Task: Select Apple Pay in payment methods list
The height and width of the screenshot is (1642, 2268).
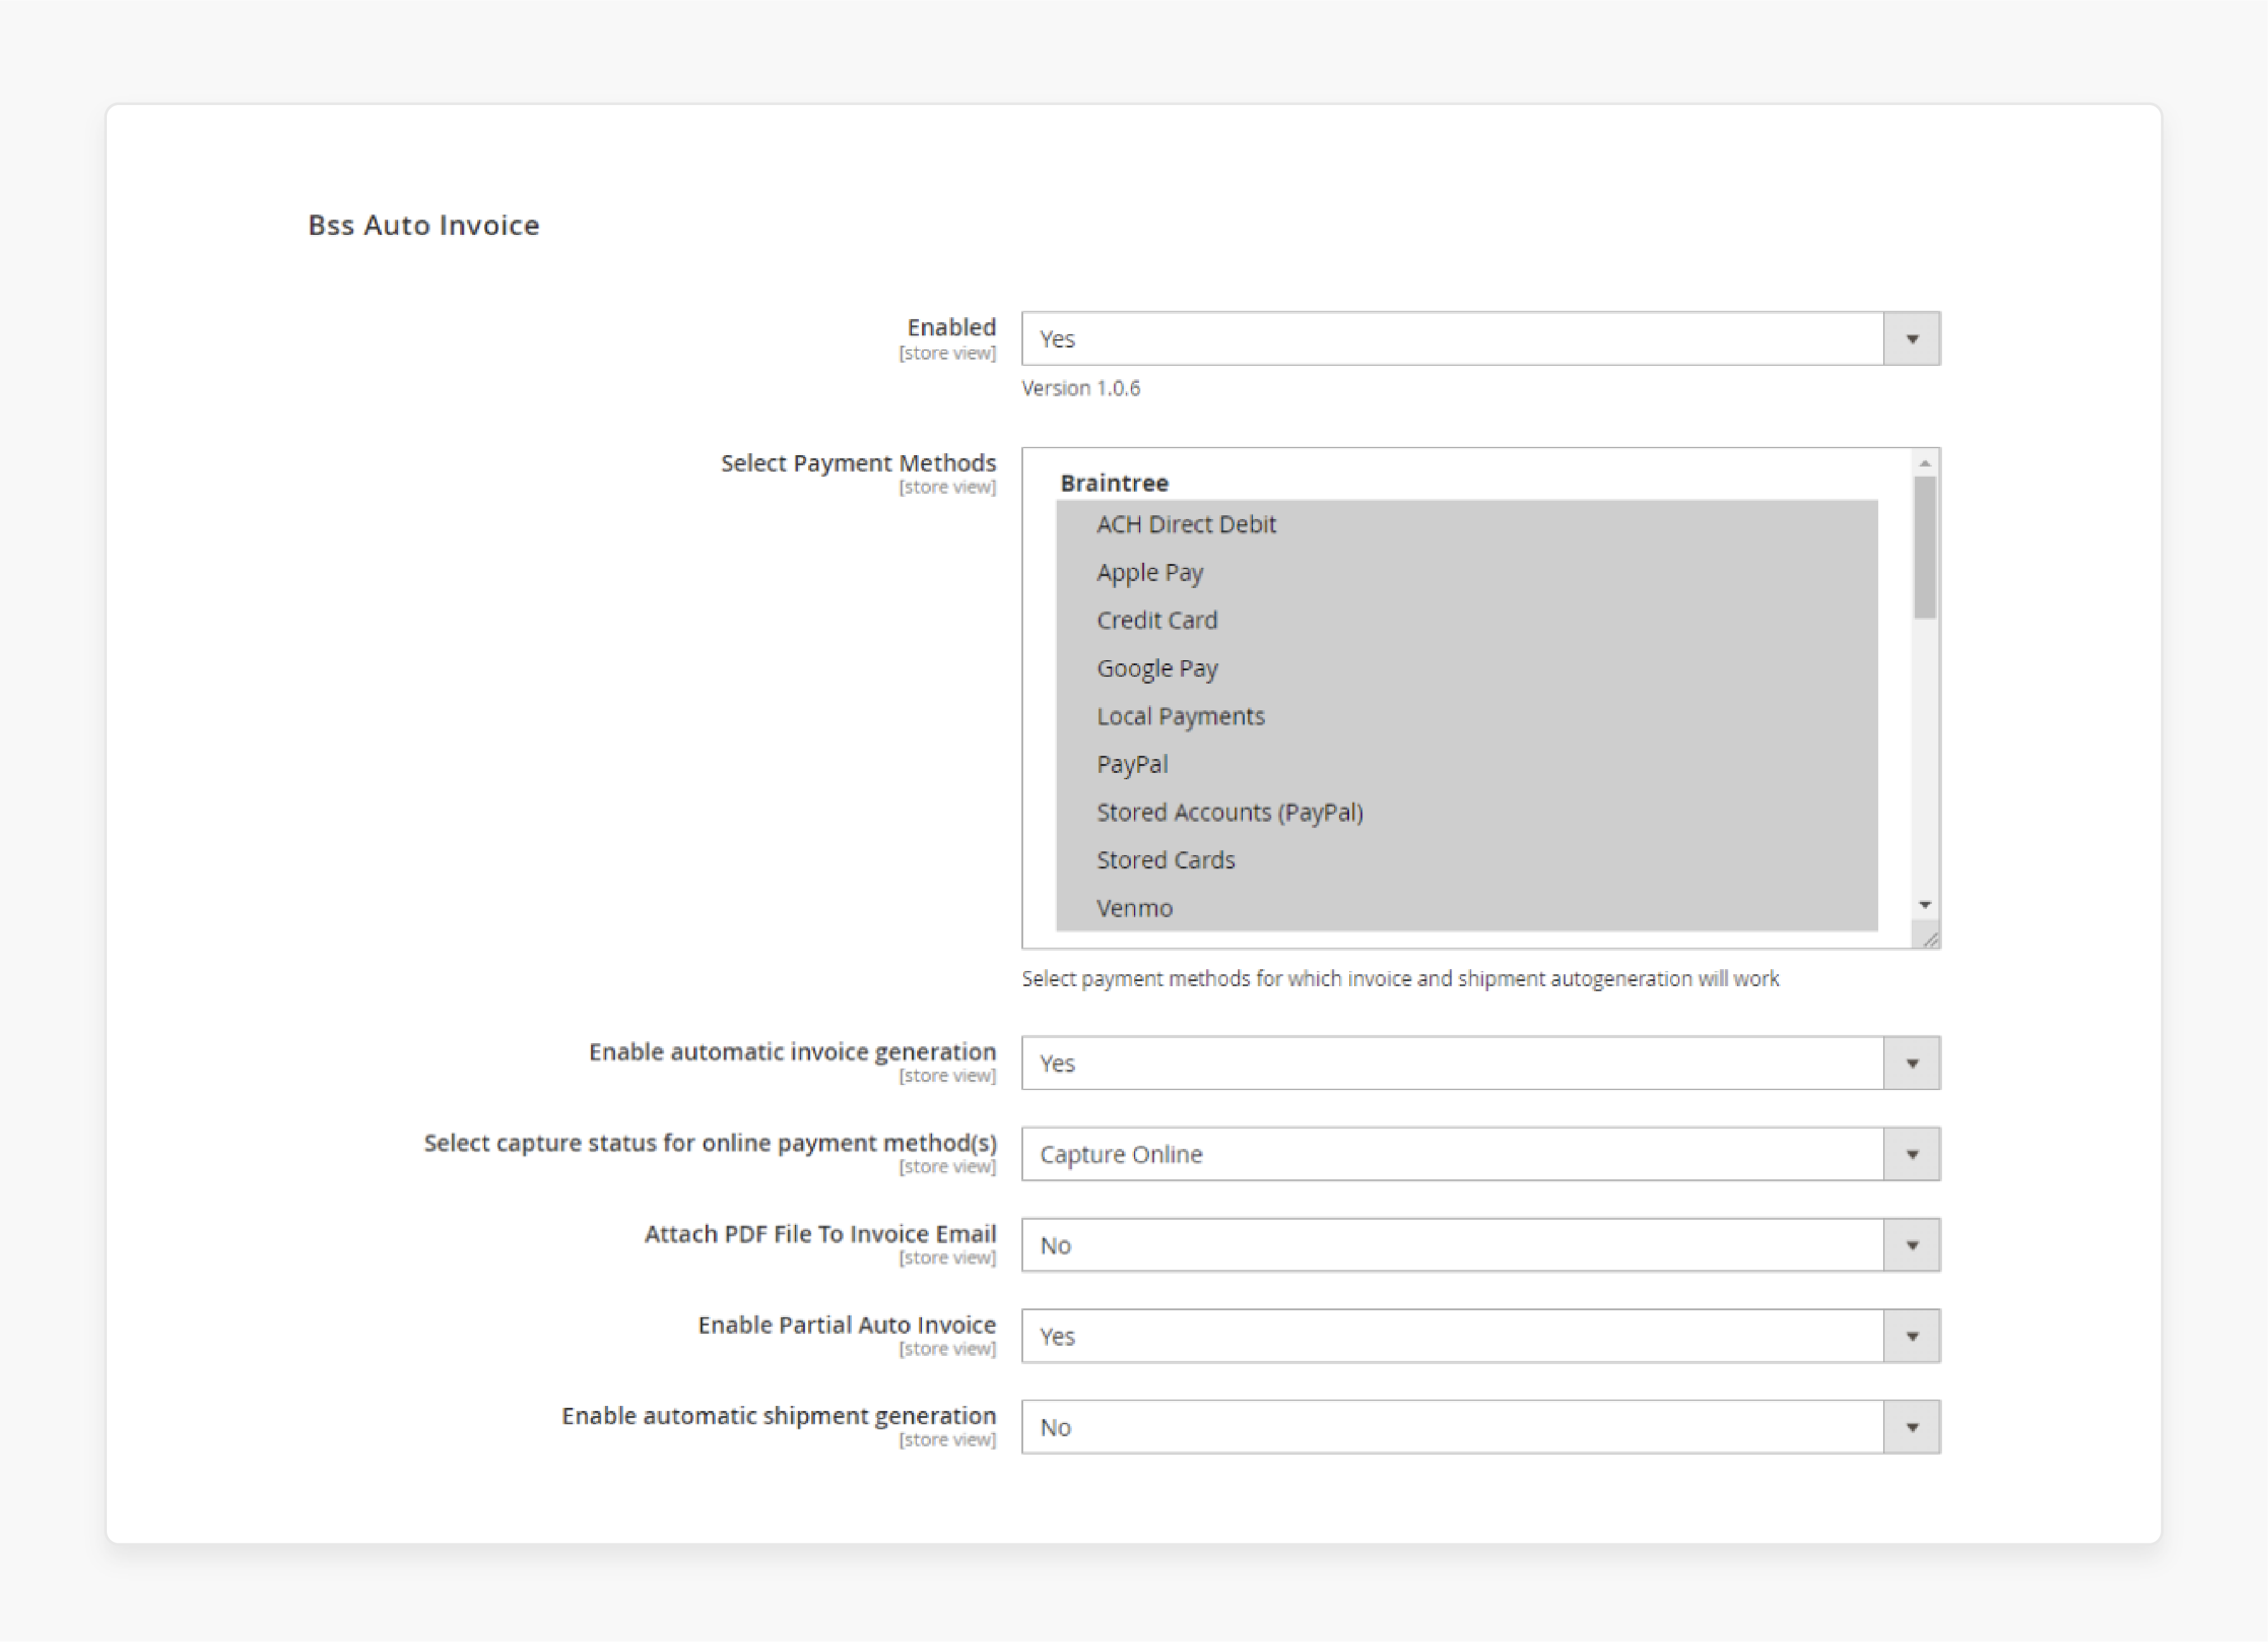Action: click(x=1466, y=572)
